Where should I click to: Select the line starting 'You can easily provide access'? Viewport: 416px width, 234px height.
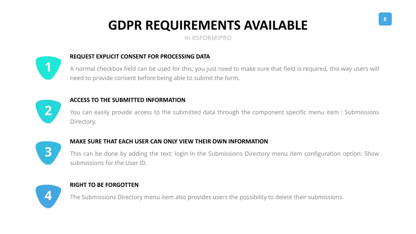pyautogui.click(x=224, y=112)
